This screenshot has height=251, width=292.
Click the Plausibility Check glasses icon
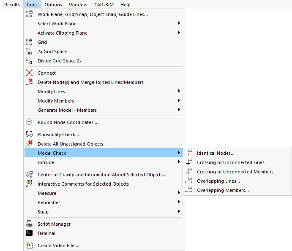click(29, 135)
